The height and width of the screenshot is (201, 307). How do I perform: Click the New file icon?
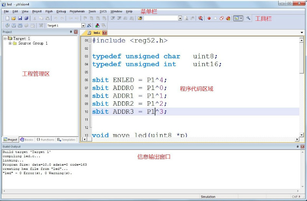tap(7, 18)
